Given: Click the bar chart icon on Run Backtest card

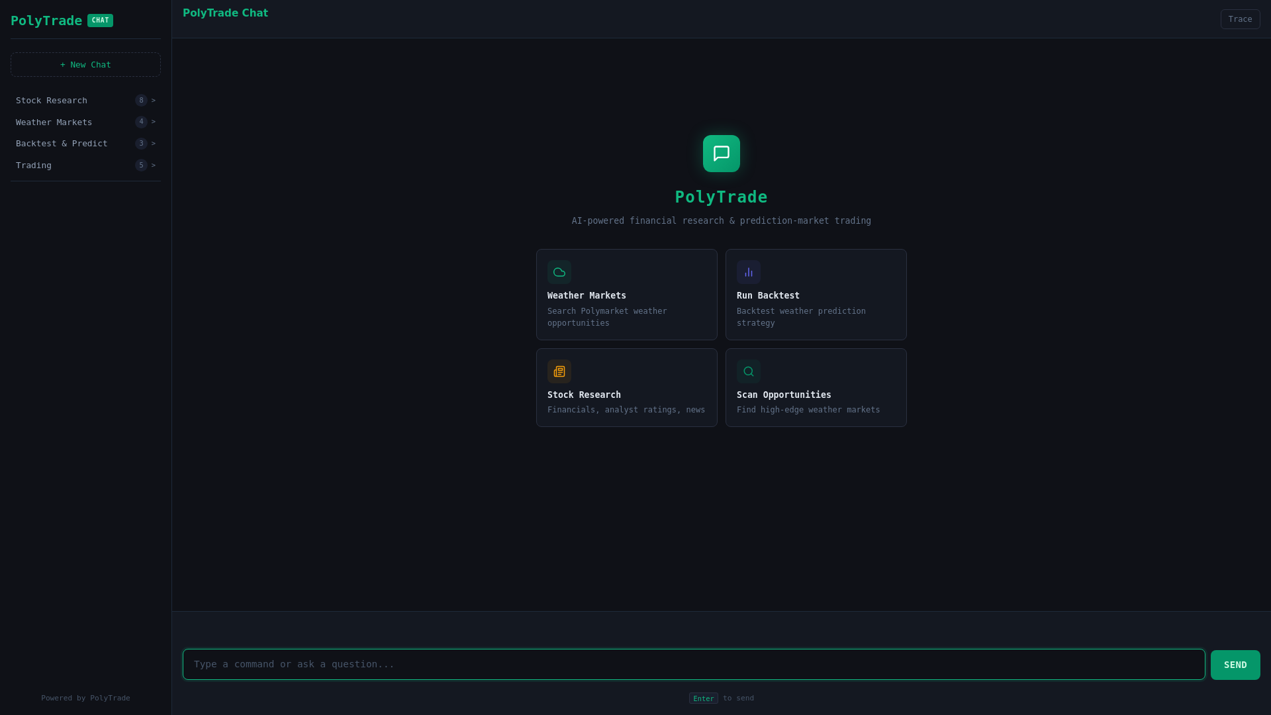Looking at the screenshot, I should 749,272.
